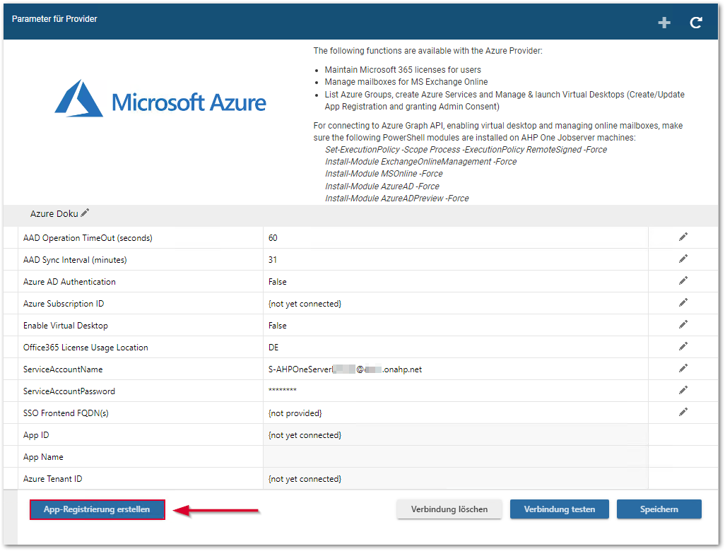The image size is (725, 551).
Task: Select the SSO Frontend FQDN(s) label
Action: [66, 413]
